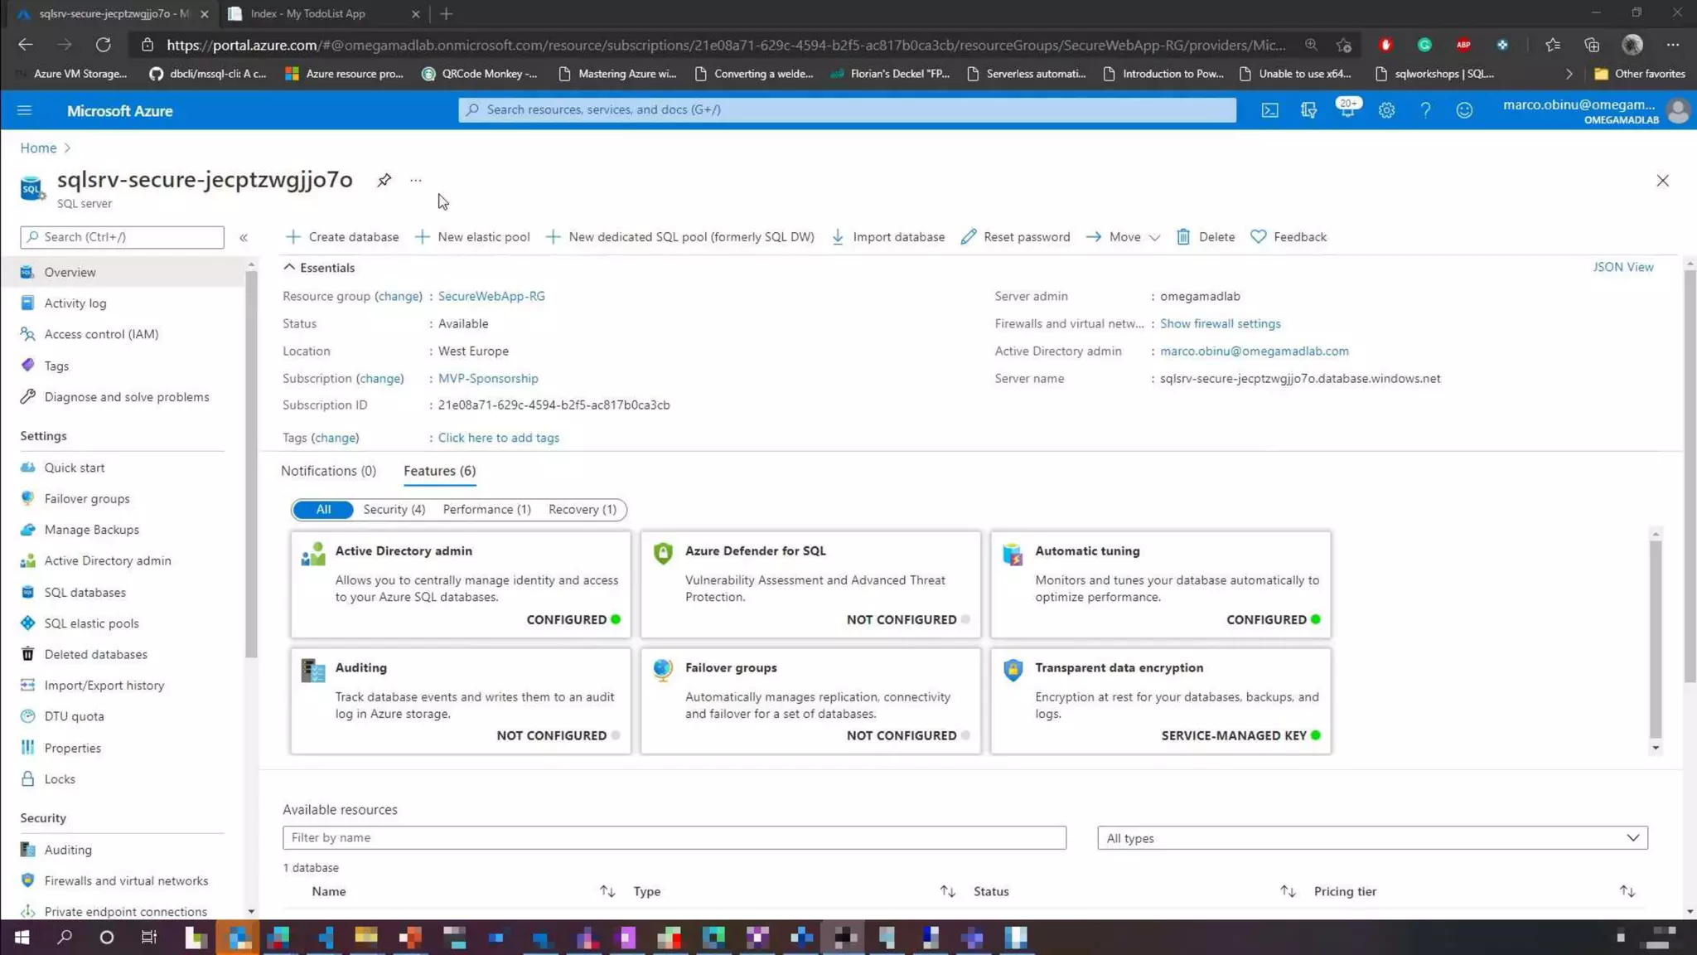Click Show firewall settings link

(x=1220, y=324)
